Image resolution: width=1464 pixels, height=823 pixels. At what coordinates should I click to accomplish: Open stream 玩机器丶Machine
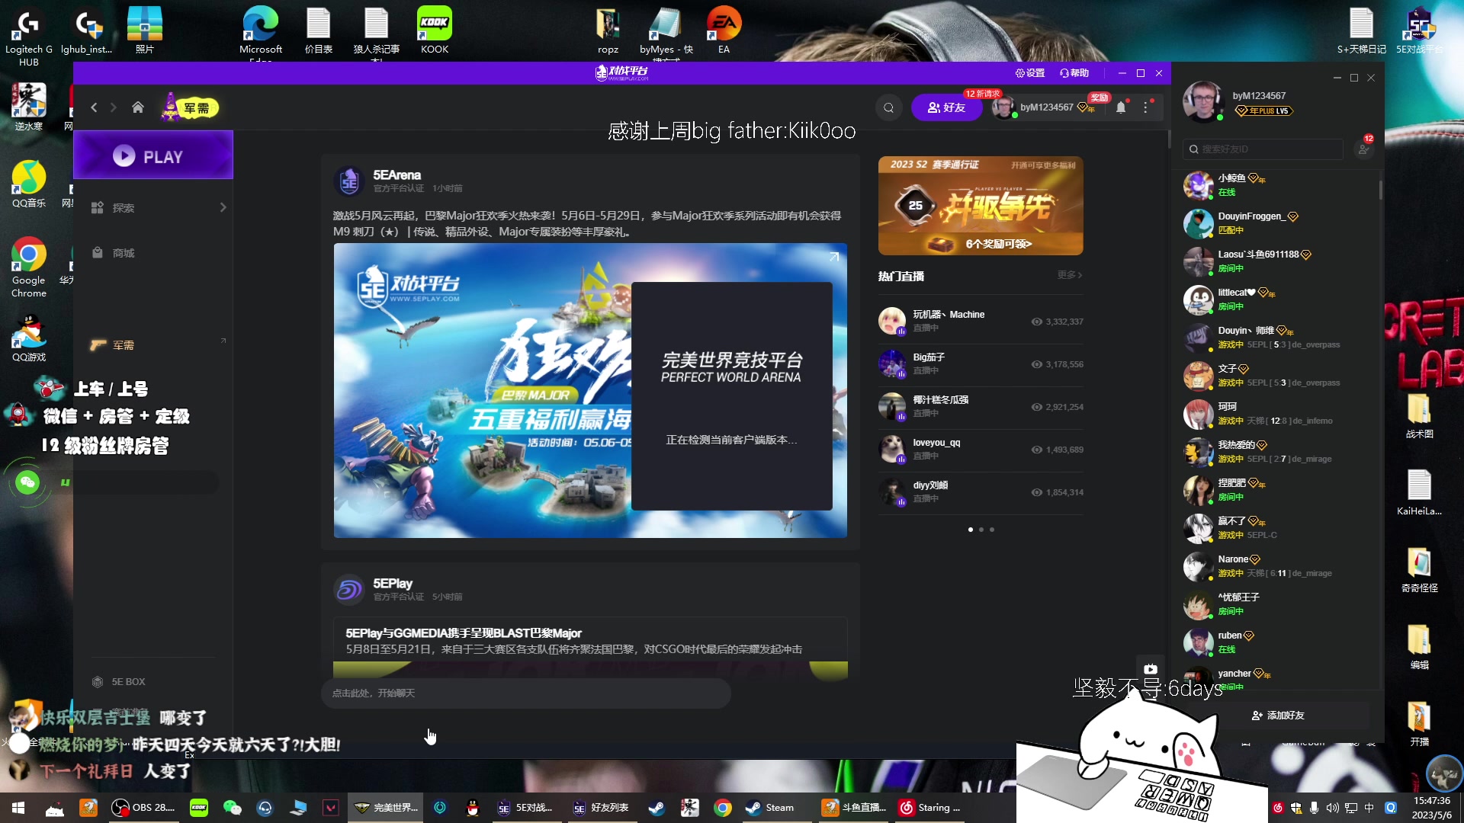(x=981, y=321)
